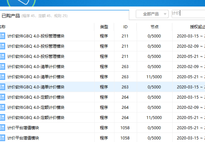205x142 pixels.
Task: Click the icon of 计价平台增值模块 row dated 2020-03-15
Action: pos(2,138)
